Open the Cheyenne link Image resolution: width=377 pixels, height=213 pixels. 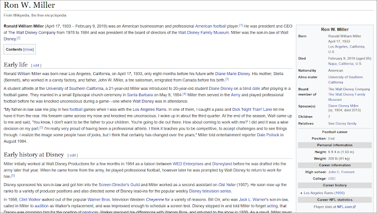155,200
